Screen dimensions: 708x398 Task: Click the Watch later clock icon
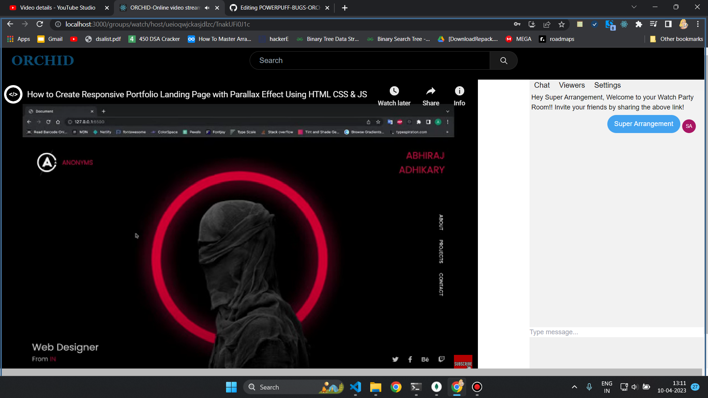(394, 91)
